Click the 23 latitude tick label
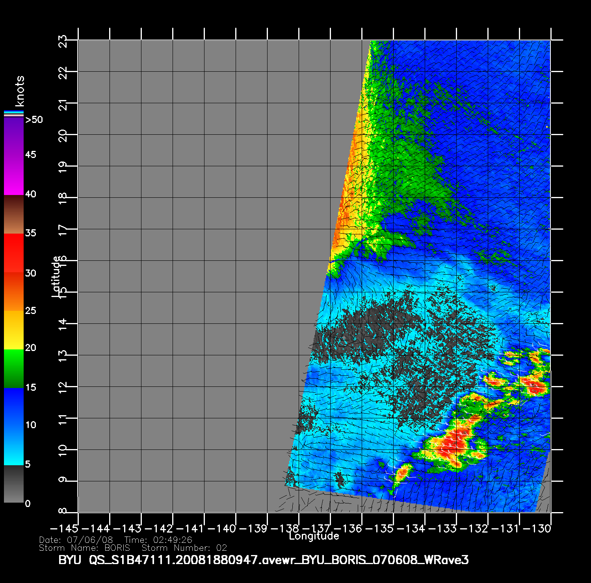591x583 pixels. click(63, 41)
